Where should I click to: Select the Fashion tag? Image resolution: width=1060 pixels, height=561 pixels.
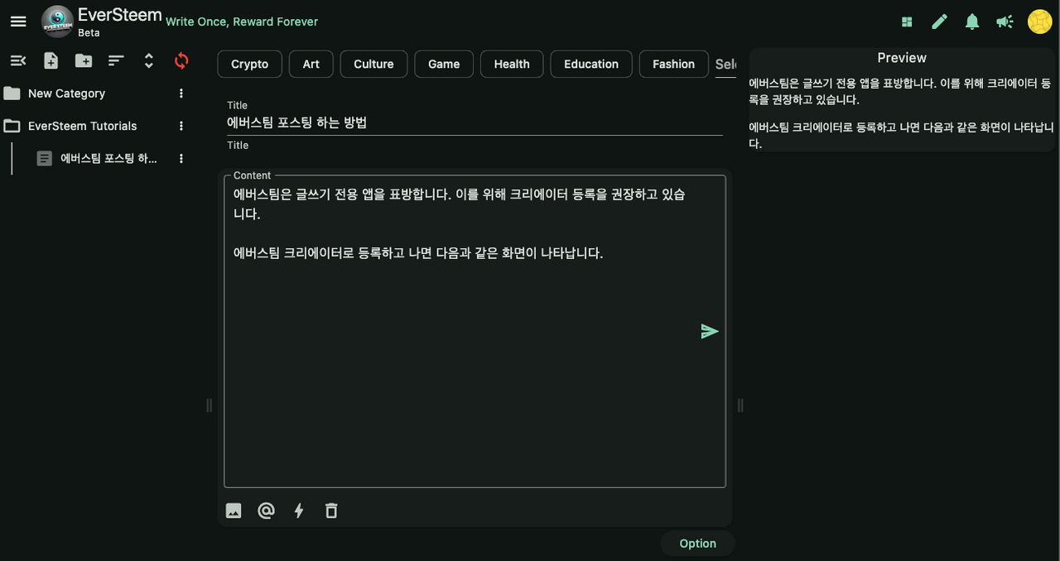673,64
